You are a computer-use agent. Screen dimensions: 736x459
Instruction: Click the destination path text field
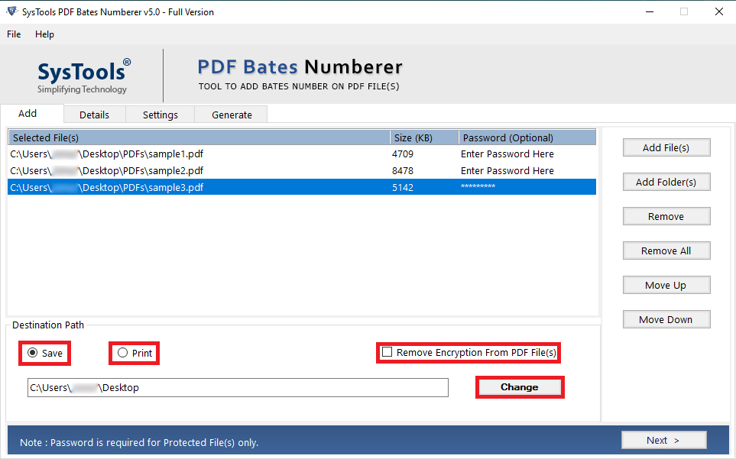click(238, 388)
